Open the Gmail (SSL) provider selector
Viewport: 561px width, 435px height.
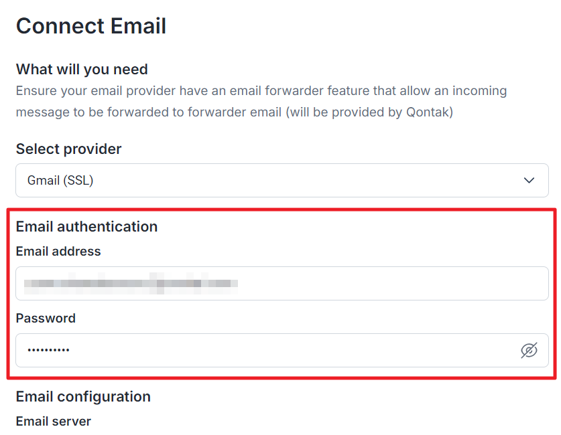[282, 180]
